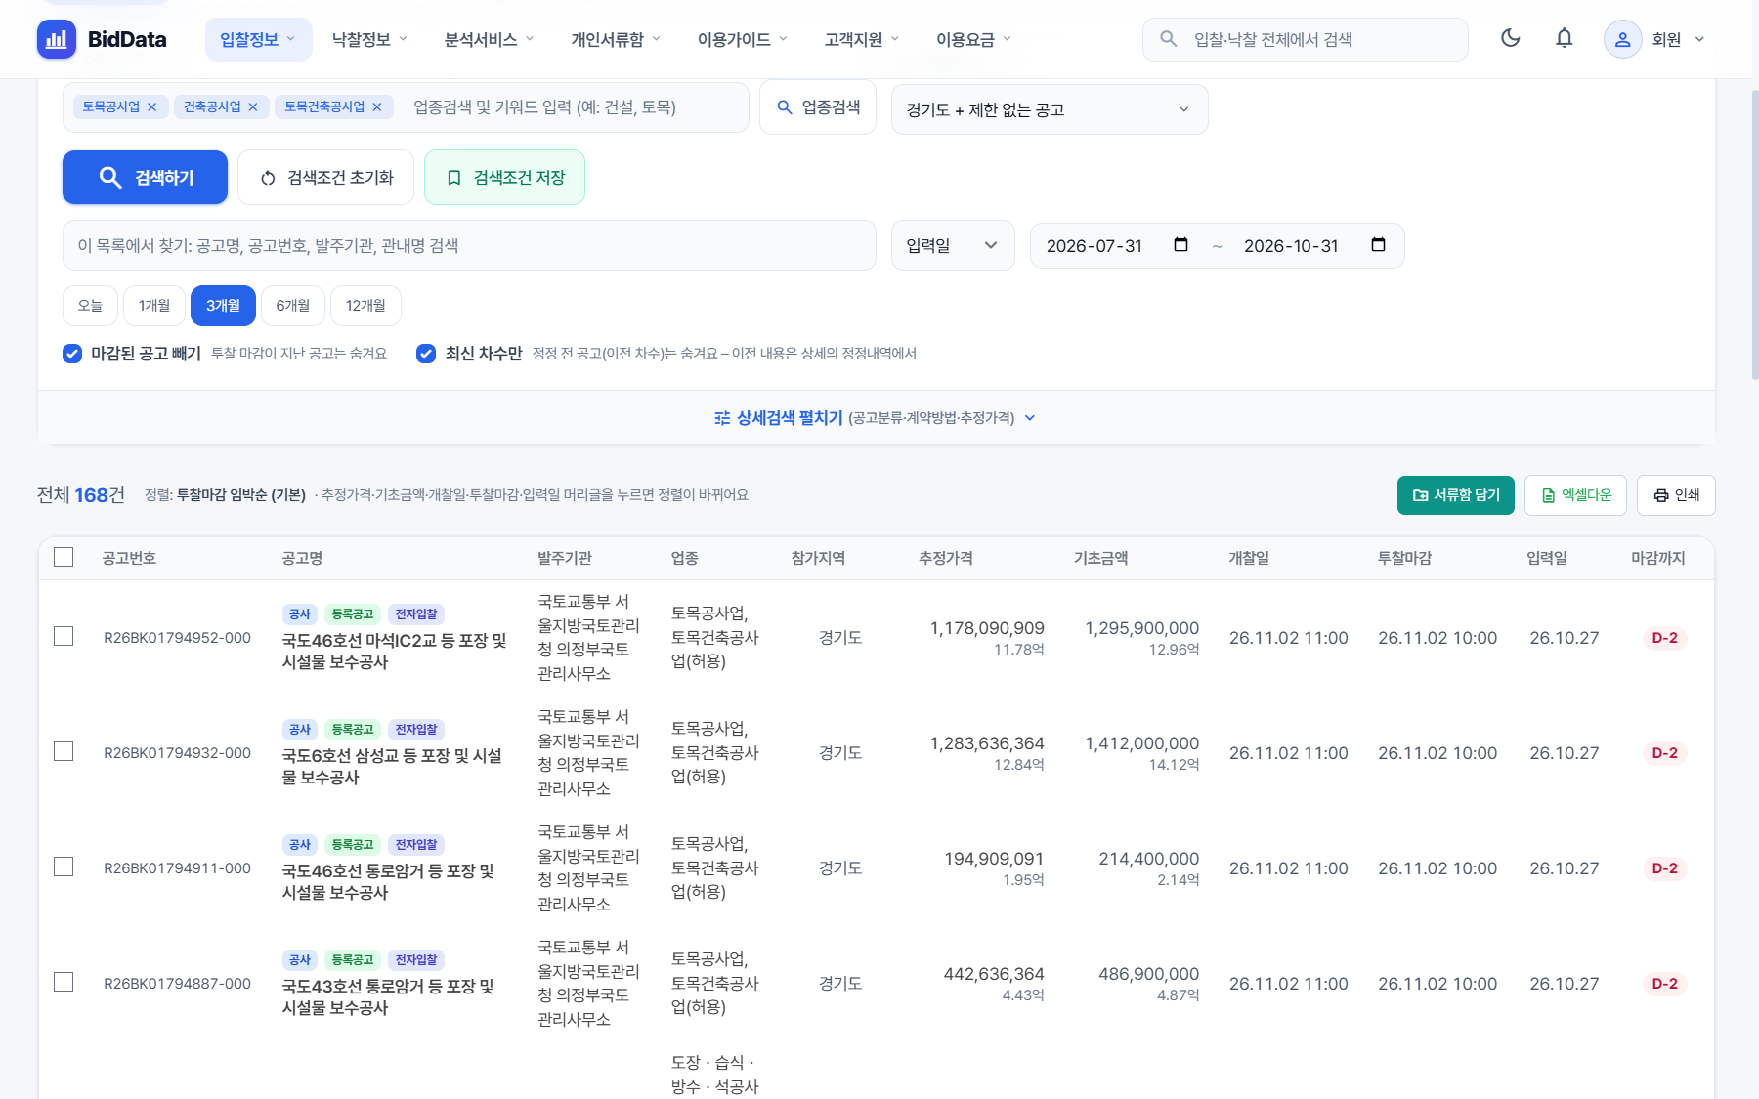Open notifications bell icon

[1565, 38]
